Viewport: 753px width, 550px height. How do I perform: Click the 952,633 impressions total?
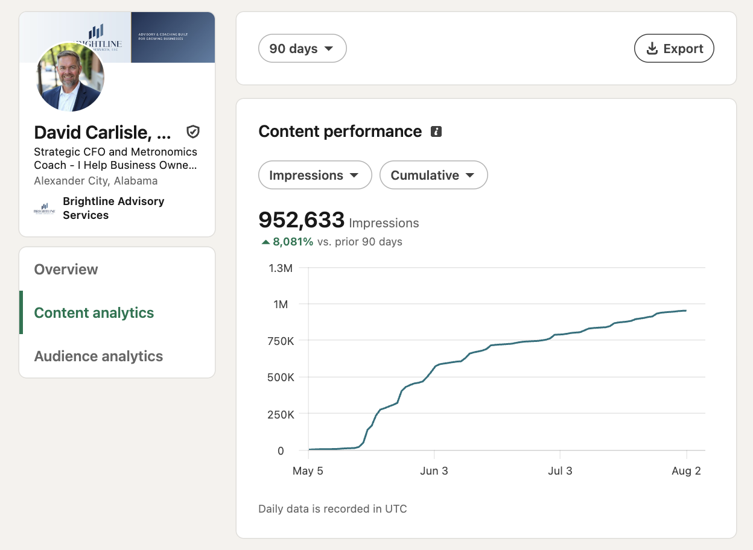point(302,220)
